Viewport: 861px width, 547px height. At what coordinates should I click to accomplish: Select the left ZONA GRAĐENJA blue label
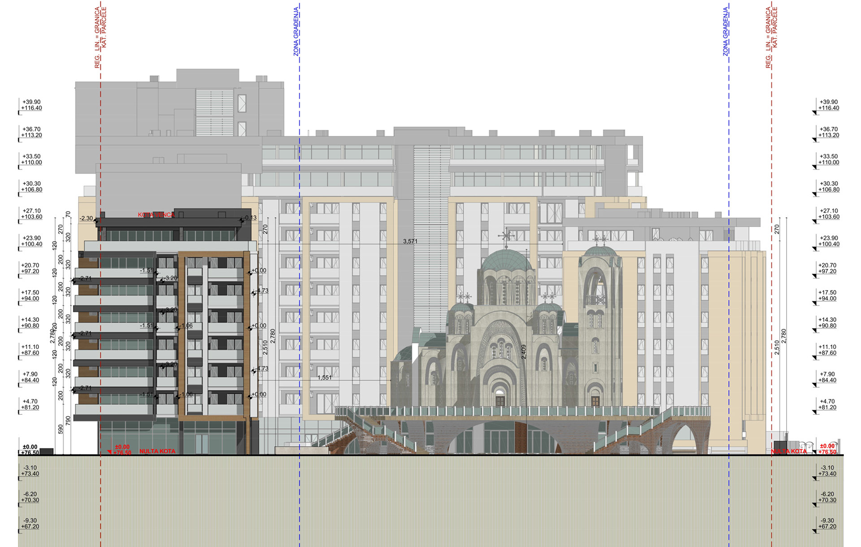(x=296, y=31)
